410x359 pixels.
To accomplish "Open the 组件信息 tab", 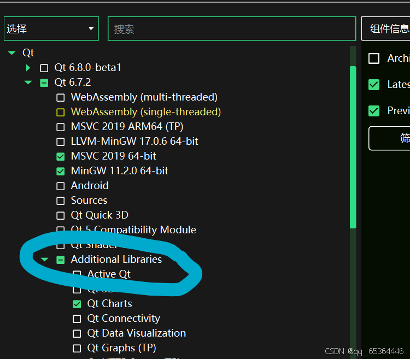I will 386,28.
